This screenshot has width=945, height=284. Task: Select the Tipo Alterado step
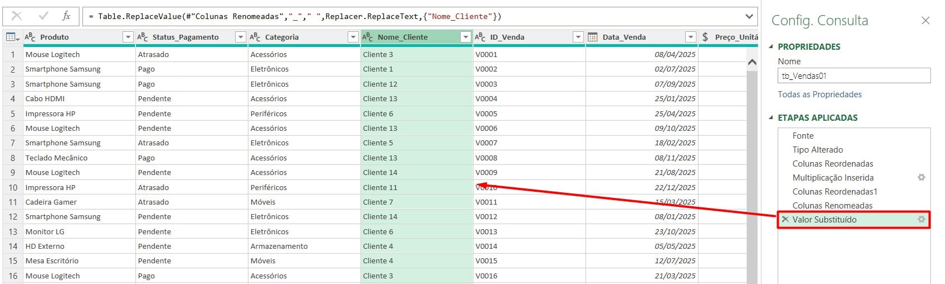tap(817, 150)
